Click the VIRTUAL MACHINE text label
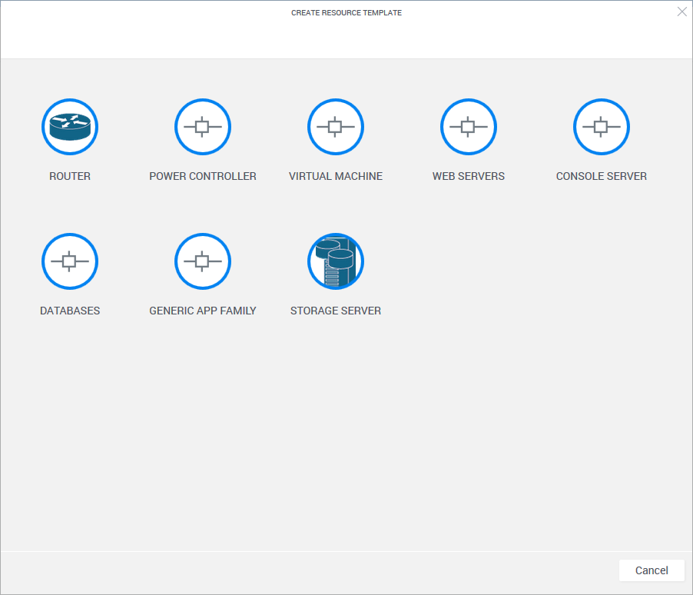 (336, 176)
